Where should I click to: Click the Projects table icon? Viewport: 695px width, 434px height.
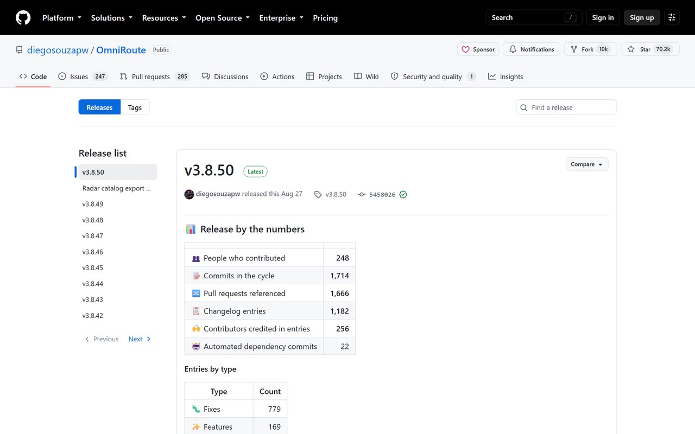point(310,76)
